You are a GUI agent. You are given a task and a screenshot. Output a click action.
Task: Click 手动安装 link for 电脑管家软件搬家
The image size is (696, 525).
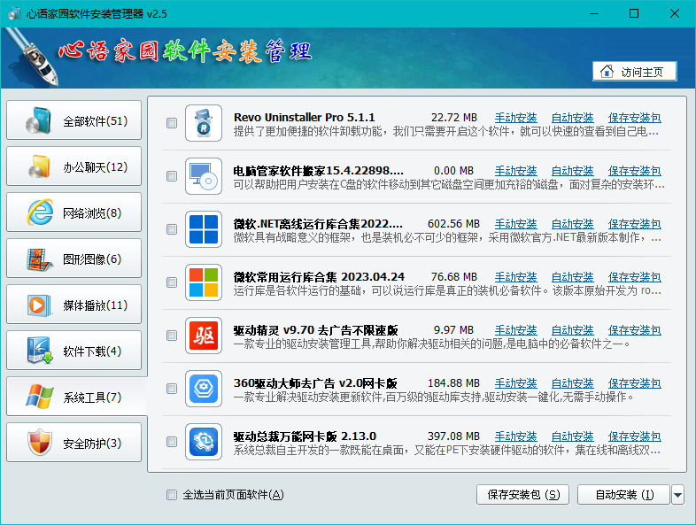(x=515, y=171)
